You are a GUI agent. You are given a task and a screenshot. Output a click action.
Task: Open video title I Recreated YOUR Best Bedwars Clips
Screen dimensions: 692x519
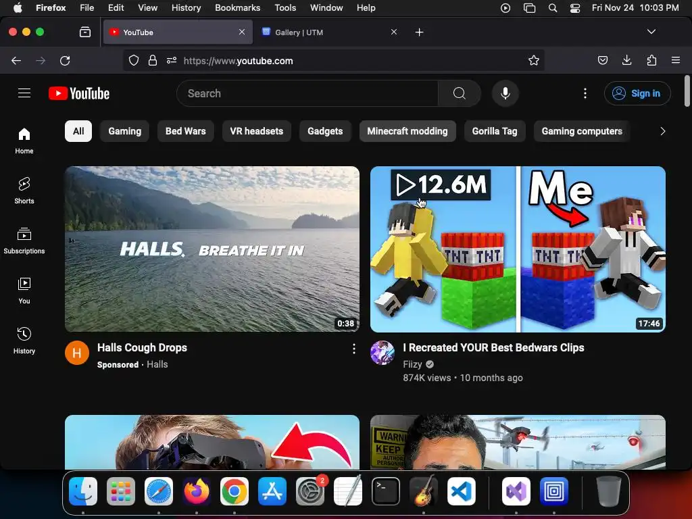pyautogui.click(x=493, y=348)
